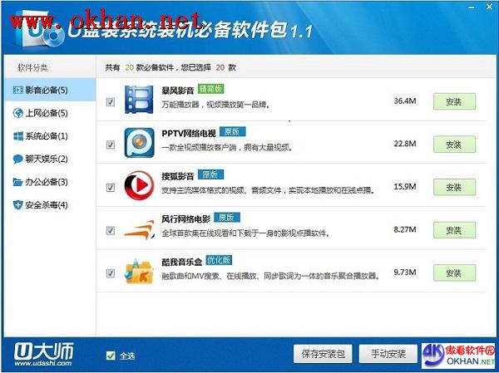Click the 软件分类 sidebar heading
Viewport: 499px width, 373px height.
(x=32, y=67)
